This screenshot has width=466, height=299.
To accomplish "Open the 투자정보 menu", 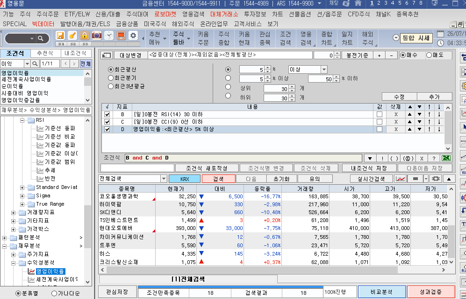I will pos(255,14).
